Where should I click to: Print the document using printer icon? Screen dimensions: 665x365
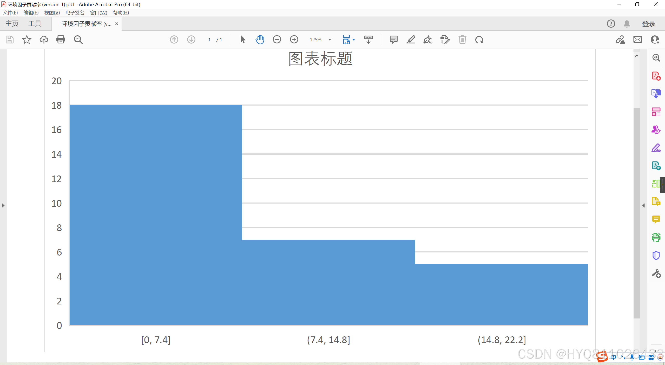point(61,40)
